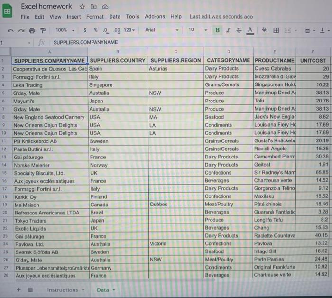332x298 pixels.
Task: Open the View menu
Action: click(x=55, y=17)
